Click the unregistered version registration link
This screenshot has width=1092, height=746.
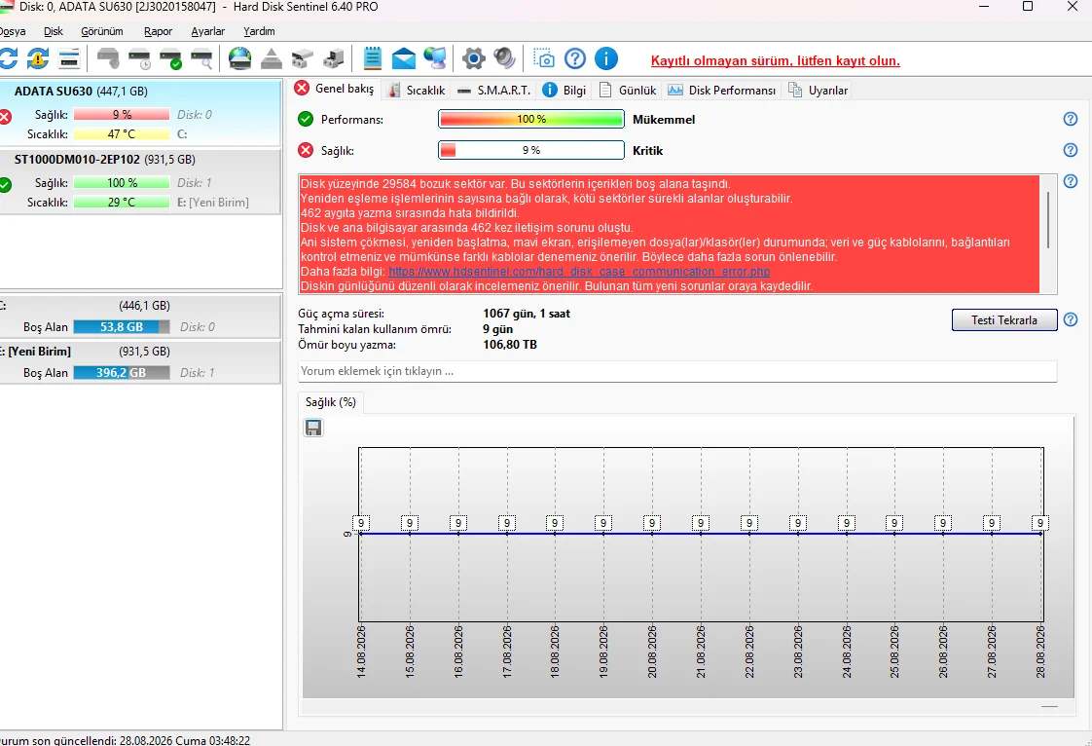(775, 60)
